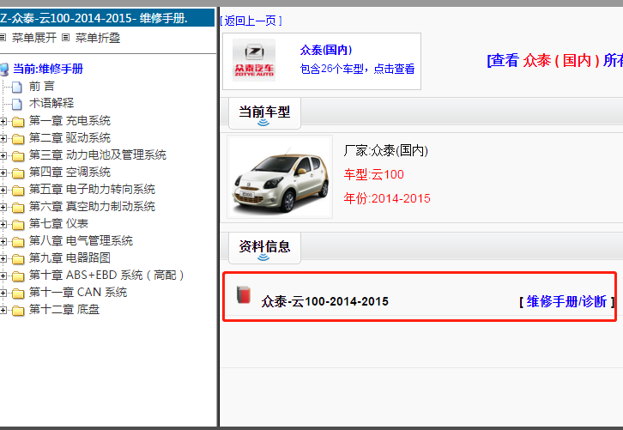Click the 菜单折叠 text

(x=98, y=38)
